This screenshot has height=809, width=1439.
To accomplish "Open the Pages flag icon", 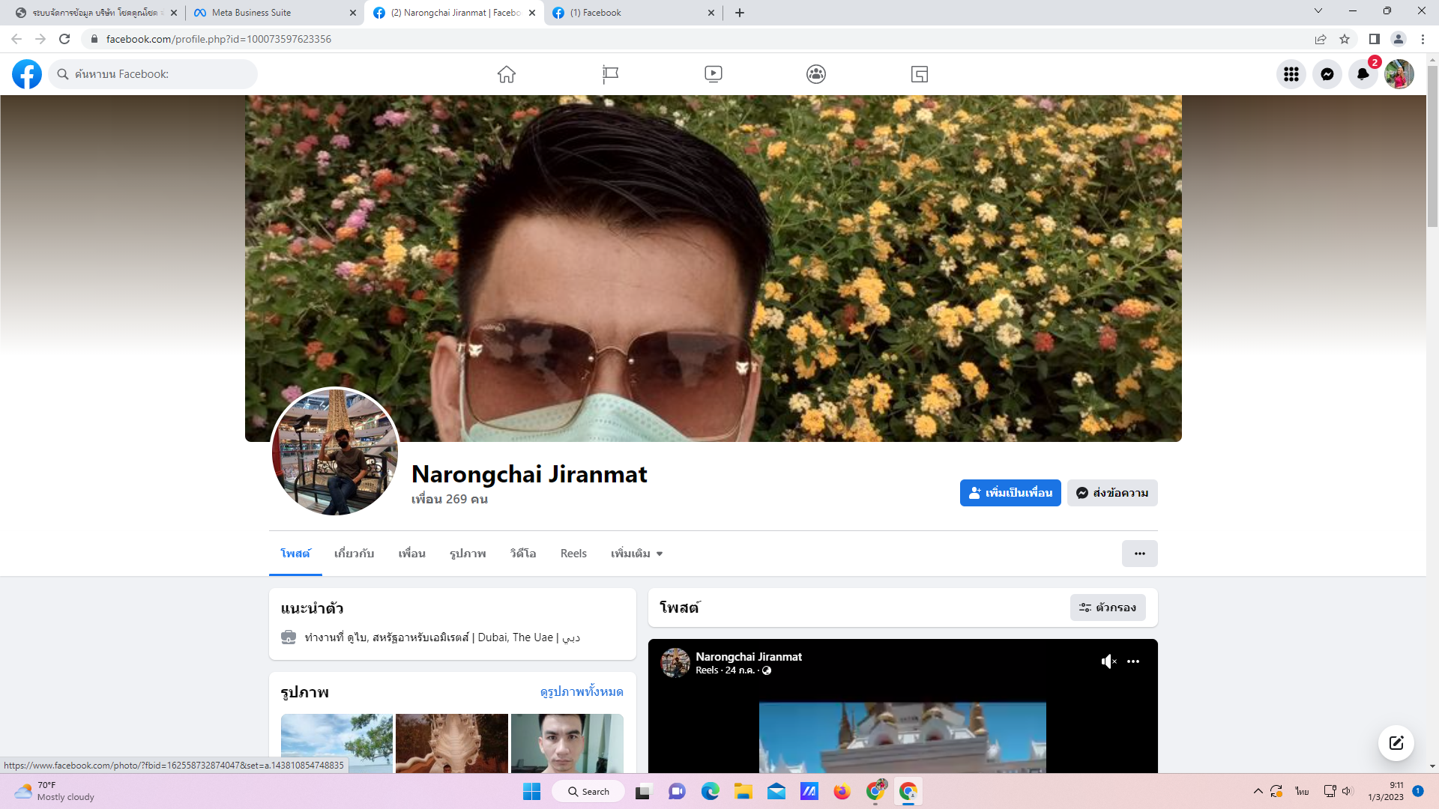I will tap(610, 74).
